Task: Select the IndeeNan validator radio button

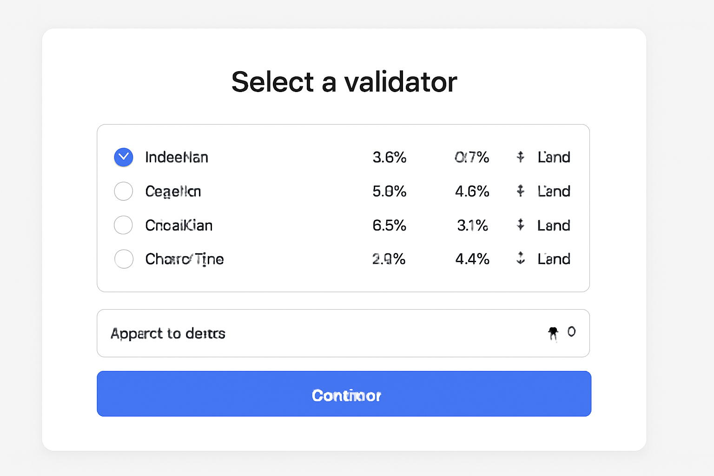Action: point(124,157)
